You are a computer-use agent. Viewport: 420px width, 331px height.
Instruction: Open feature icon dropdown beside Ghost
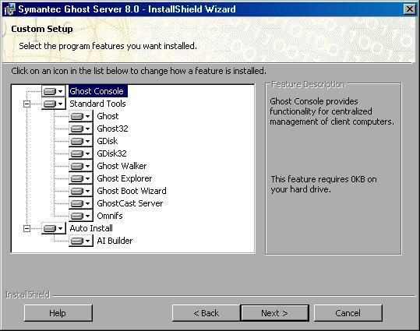pyautogui.click(x=80, y=116)
